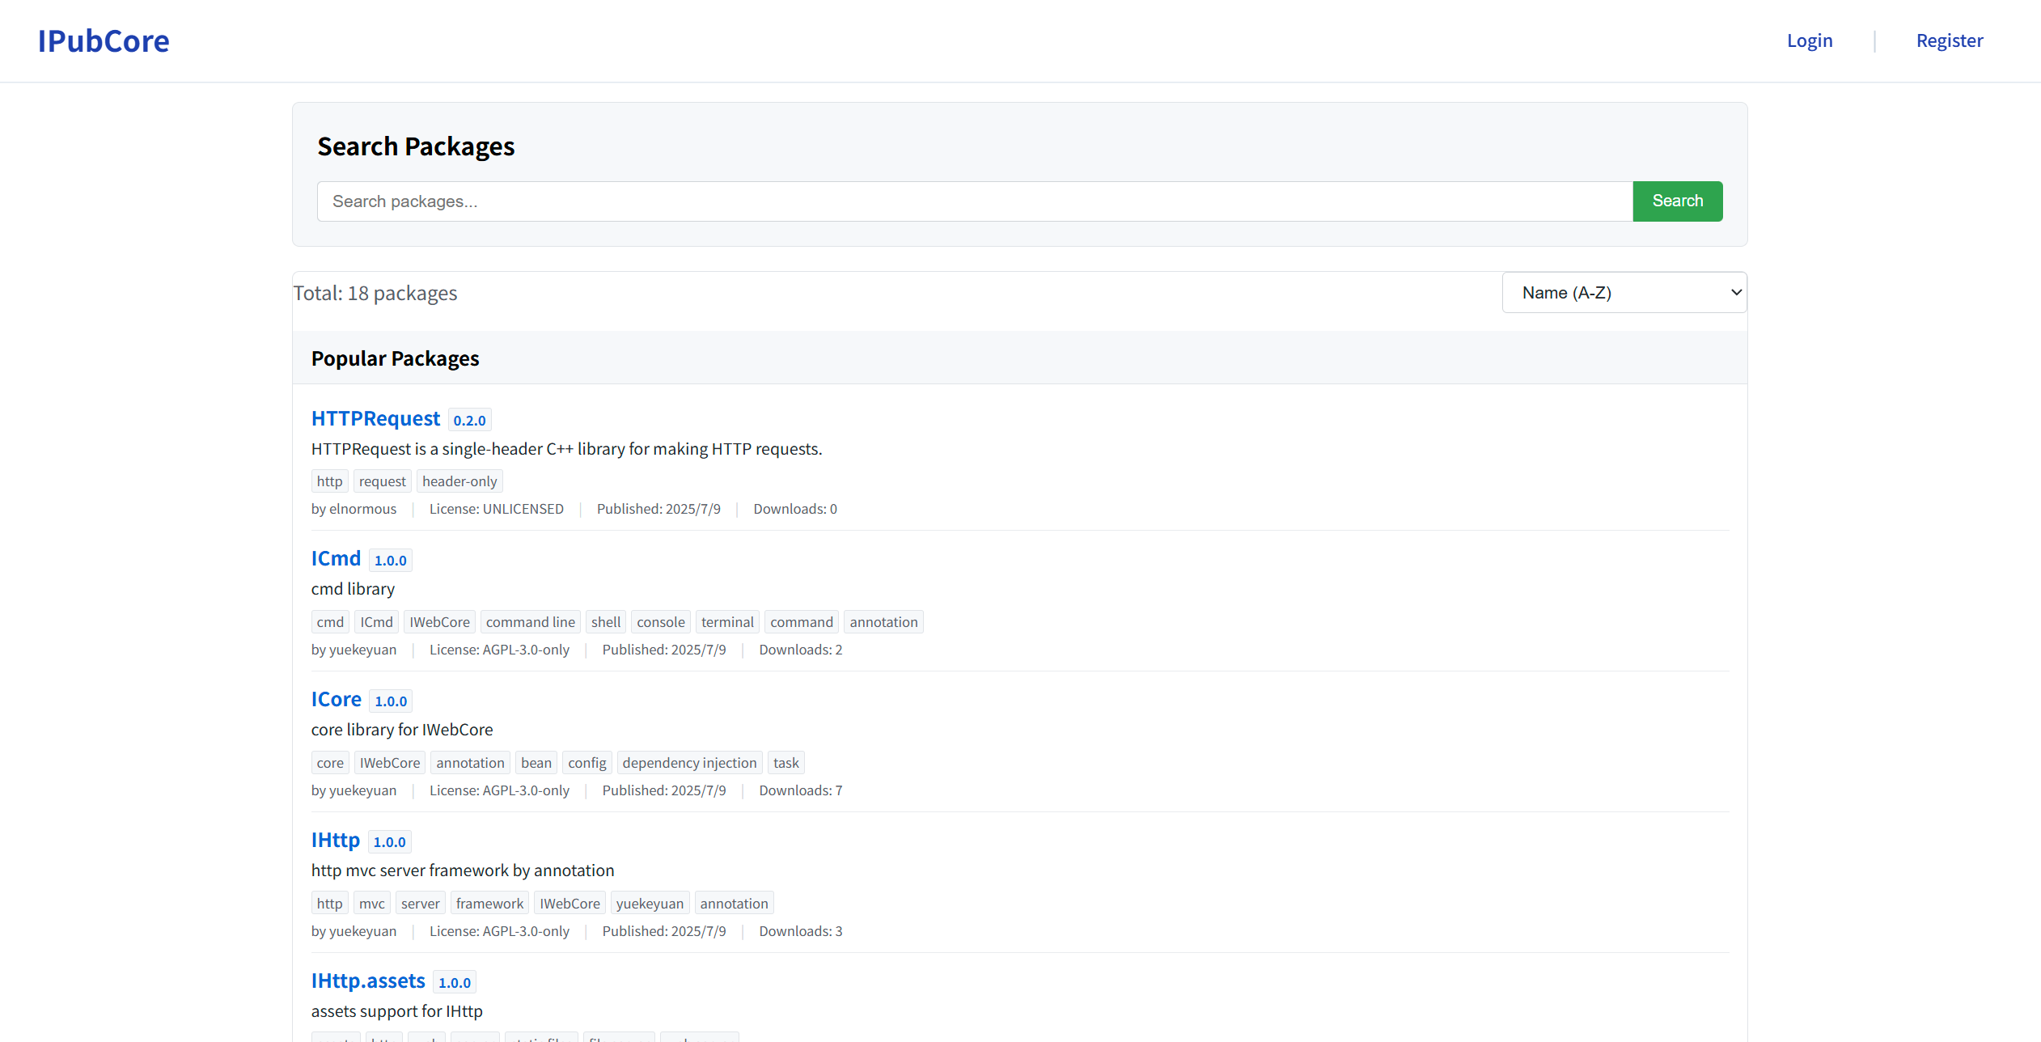The image size is (2041, 1042).
Task: Click the framework tag under IHttp
Action: (x=489, y=904)
